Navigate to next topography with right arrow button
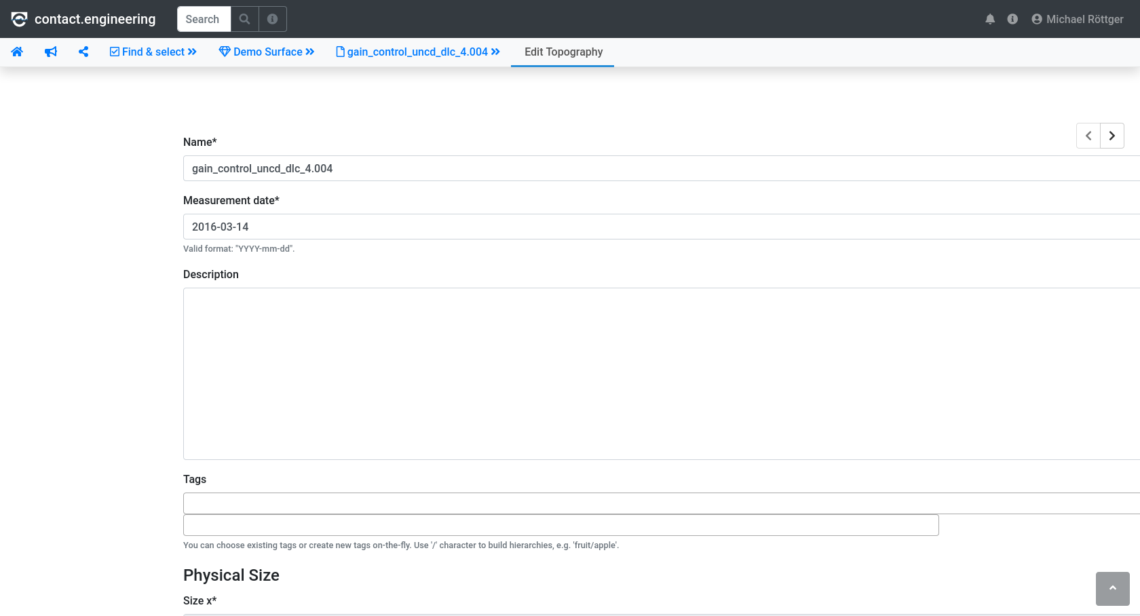 click(x=1111, y=136)
